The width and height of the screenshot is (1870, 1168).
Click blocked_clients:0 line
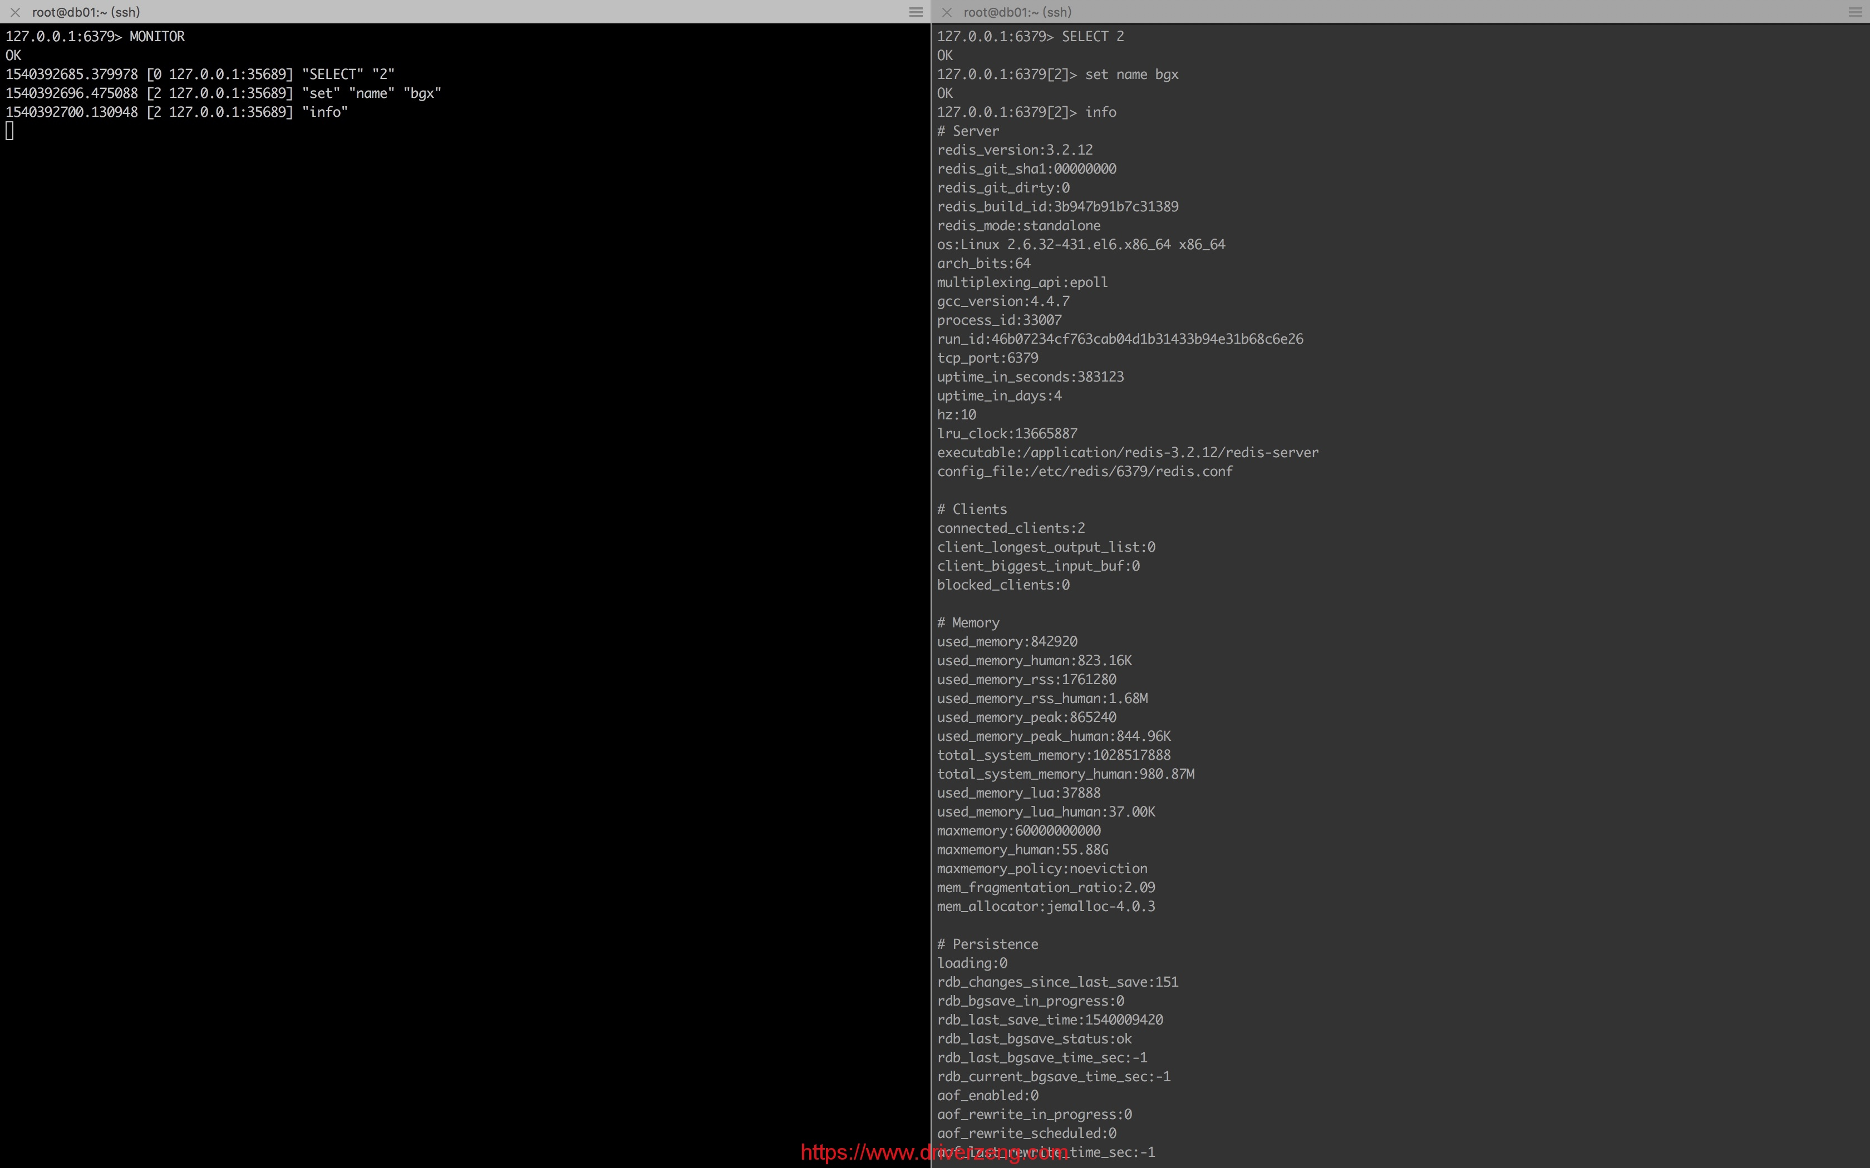[x=1004, y=585]
